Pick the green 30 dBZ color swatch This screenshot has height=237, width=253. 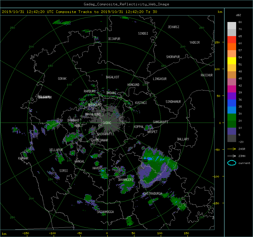pos(232,117)
